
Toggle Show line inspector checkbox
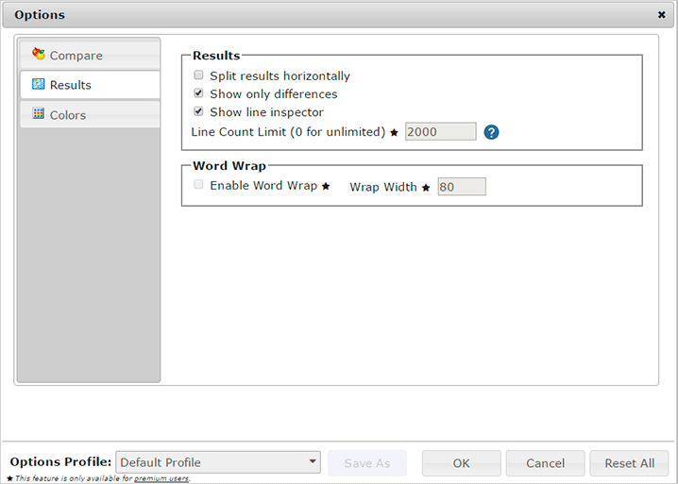coord(199,111)
